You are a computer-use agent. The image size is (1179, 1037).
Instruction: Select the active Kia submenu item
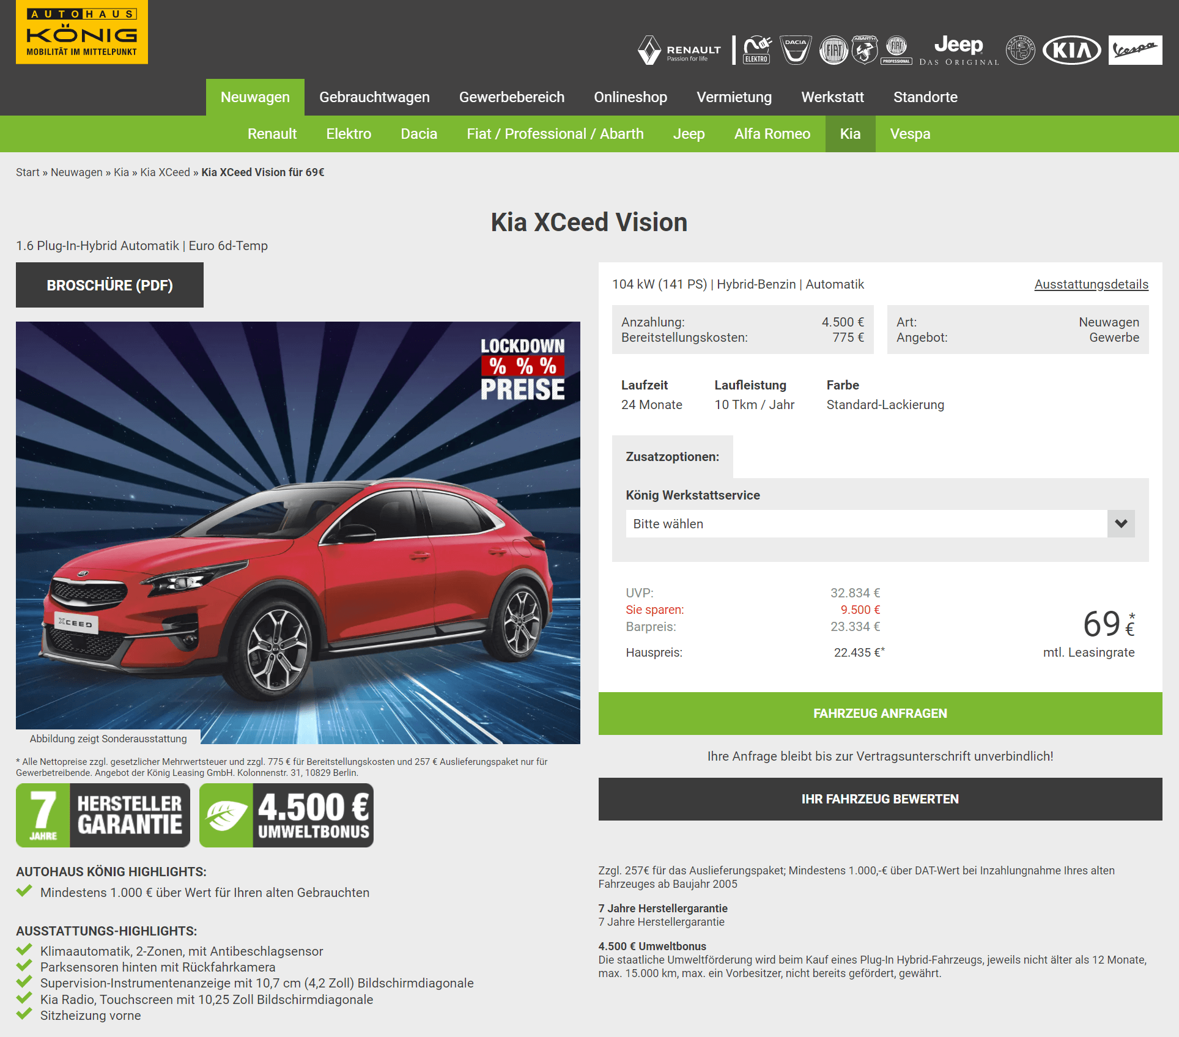851,134
